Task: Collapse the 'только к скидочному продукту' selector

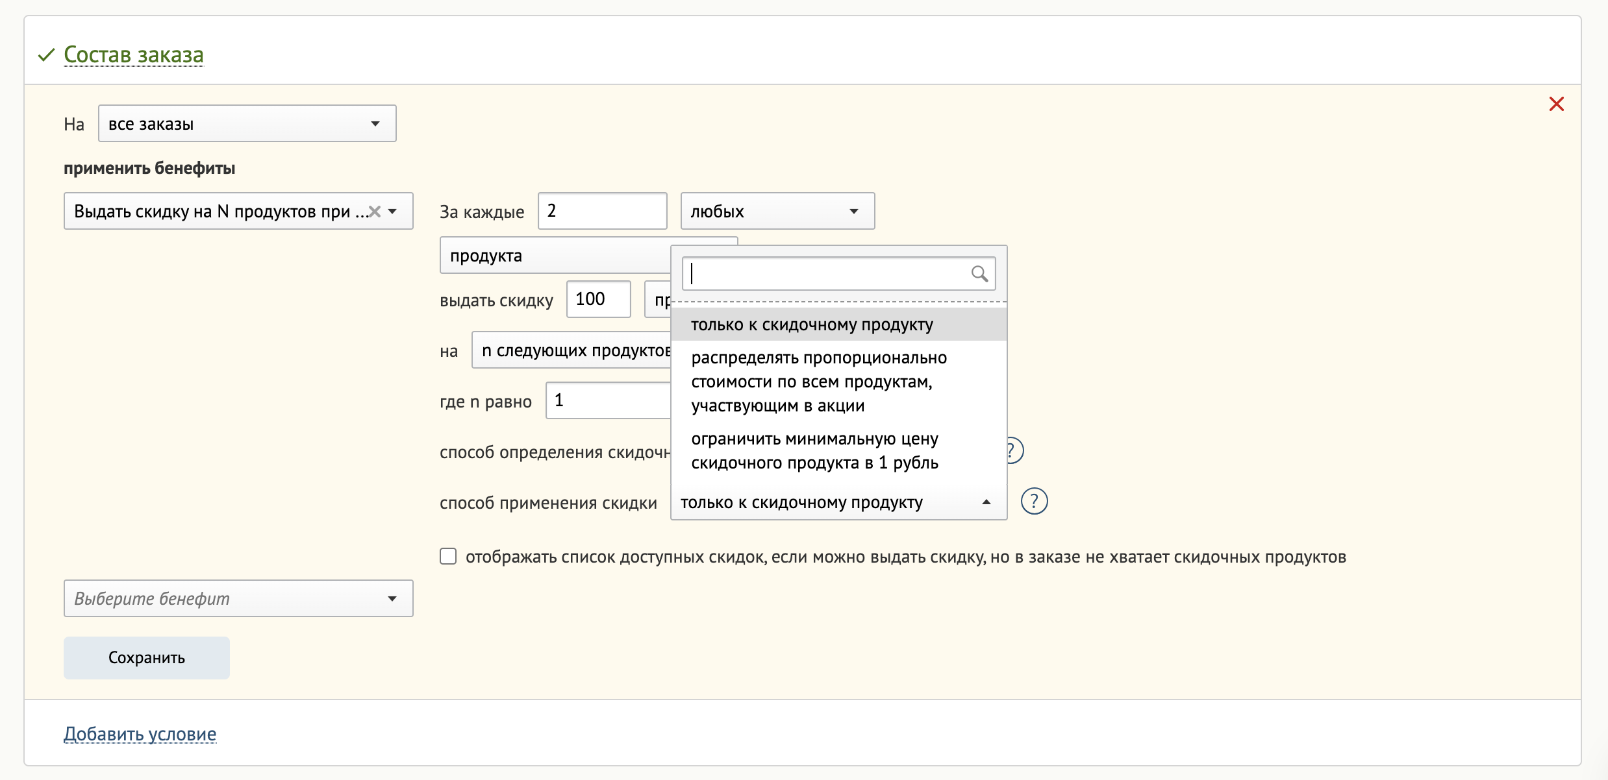Action: pyautogui.click(x=838, y=502)
